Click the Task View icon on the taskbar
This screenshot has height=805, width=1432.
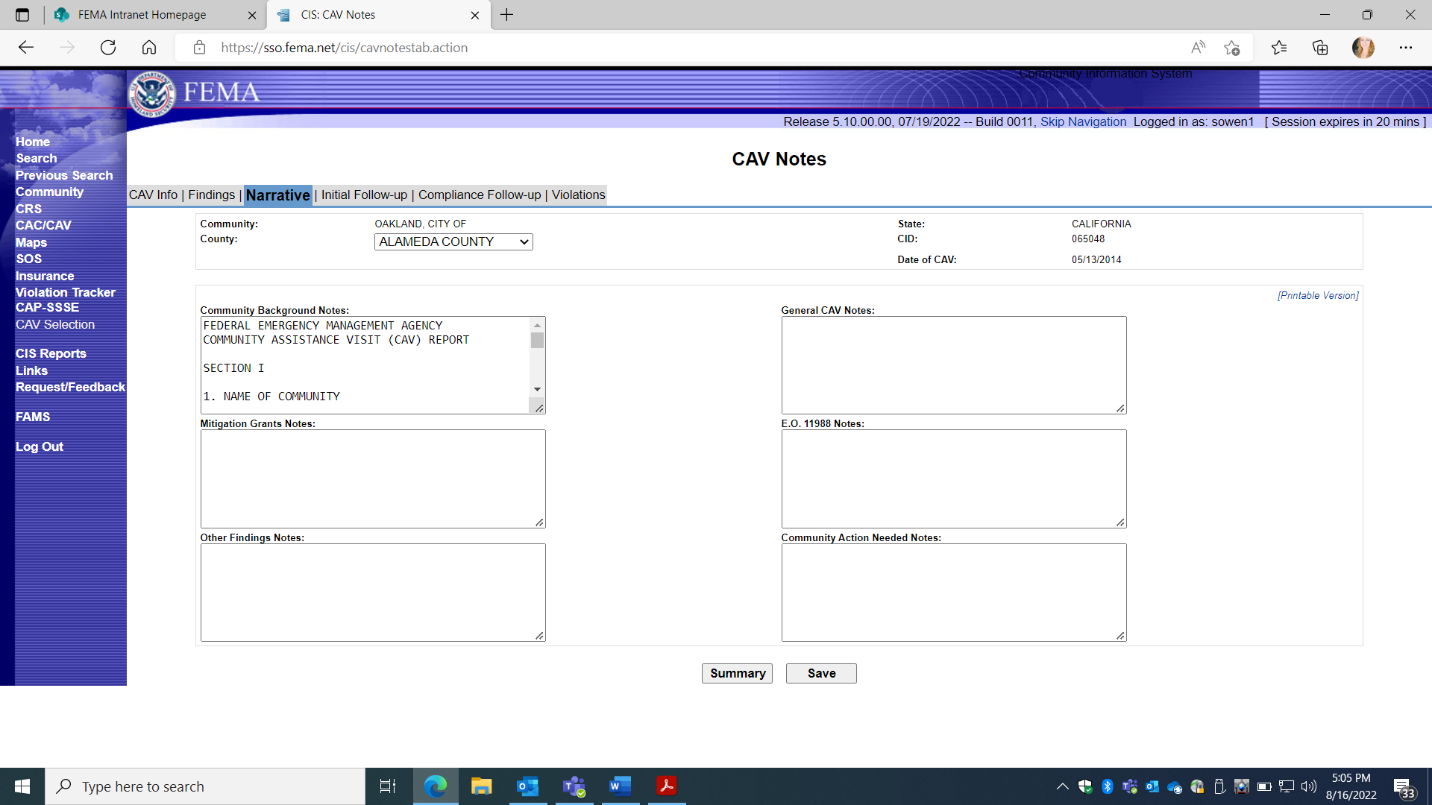[388, 786]
